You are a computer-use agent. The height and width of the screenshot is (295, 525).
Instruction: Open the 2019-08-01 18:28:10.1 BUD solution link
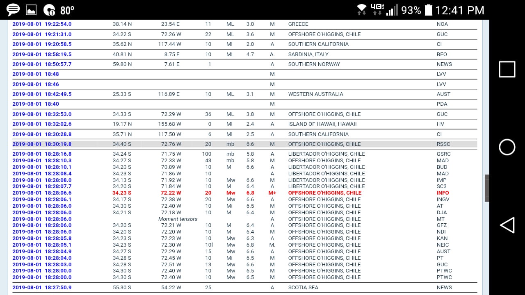coord(42,167)
